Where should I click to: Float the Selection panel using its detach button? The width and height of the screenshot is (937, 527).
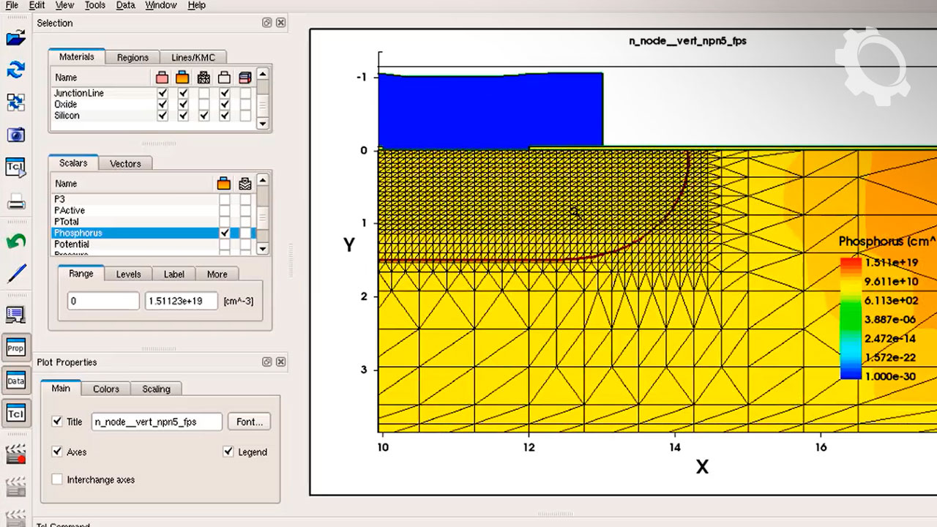click(x=267, y=23)
